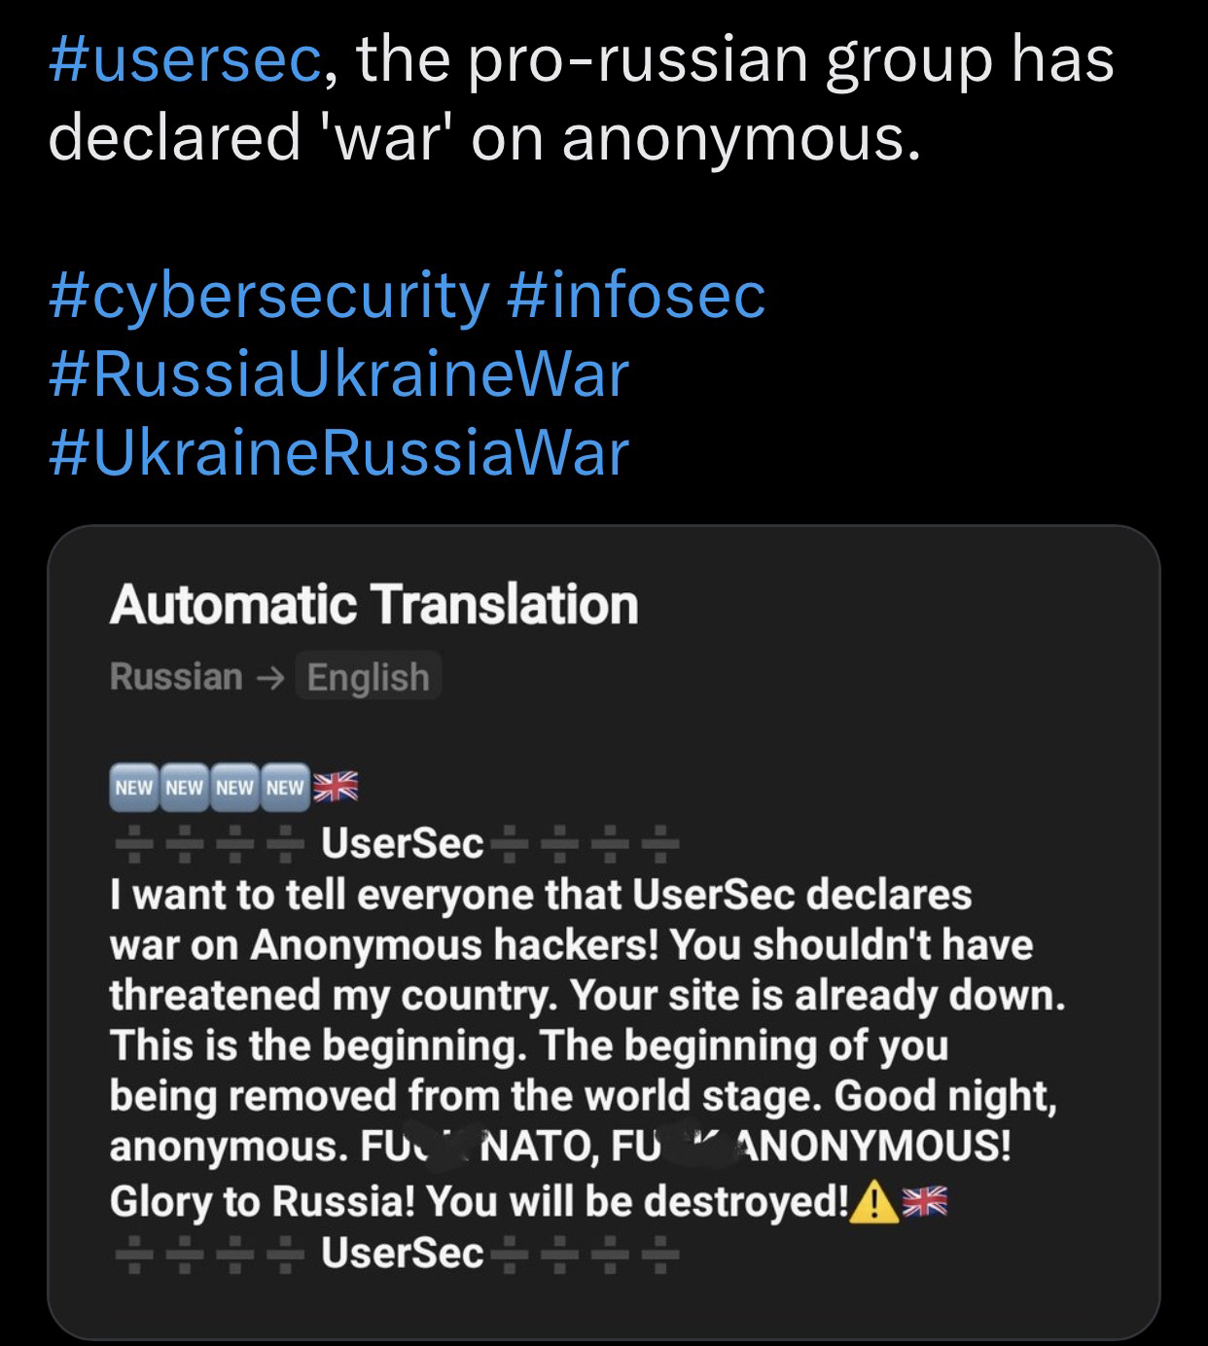The width and height of the screenshot is (1208, 1346).
Task: Click the top UserSec header line
Action: [x=401, y=843]
